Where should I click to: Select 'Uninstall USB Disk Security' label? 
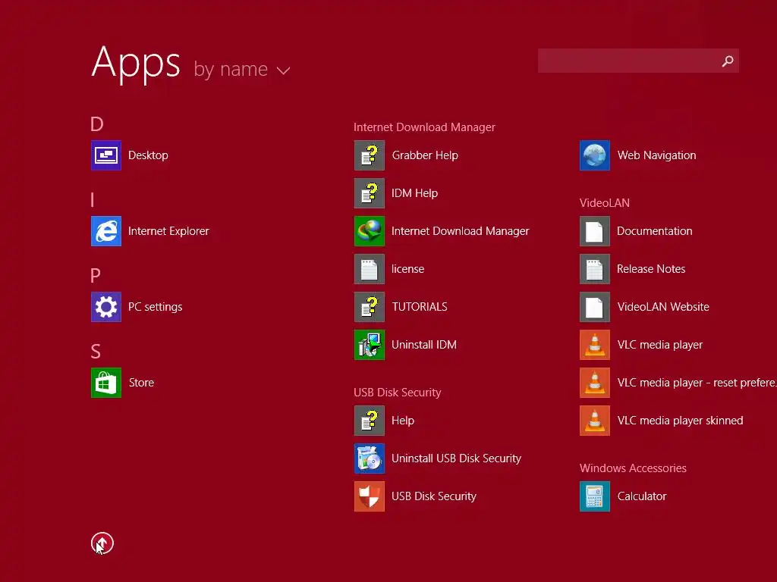coord(456,458)
